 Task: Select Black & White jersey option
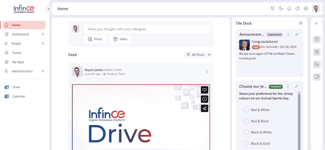point(246,132)
